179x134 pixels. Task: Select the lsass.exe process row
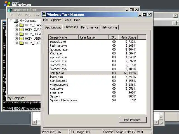93,77
